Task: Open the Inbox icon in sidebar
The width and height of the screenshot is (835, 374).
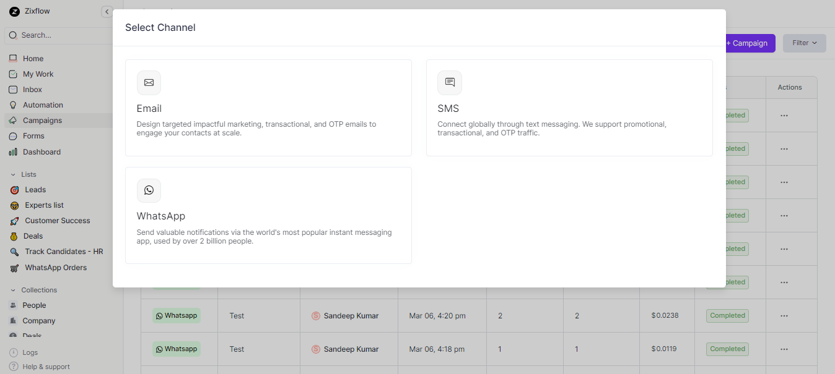Action: [14, 89]
